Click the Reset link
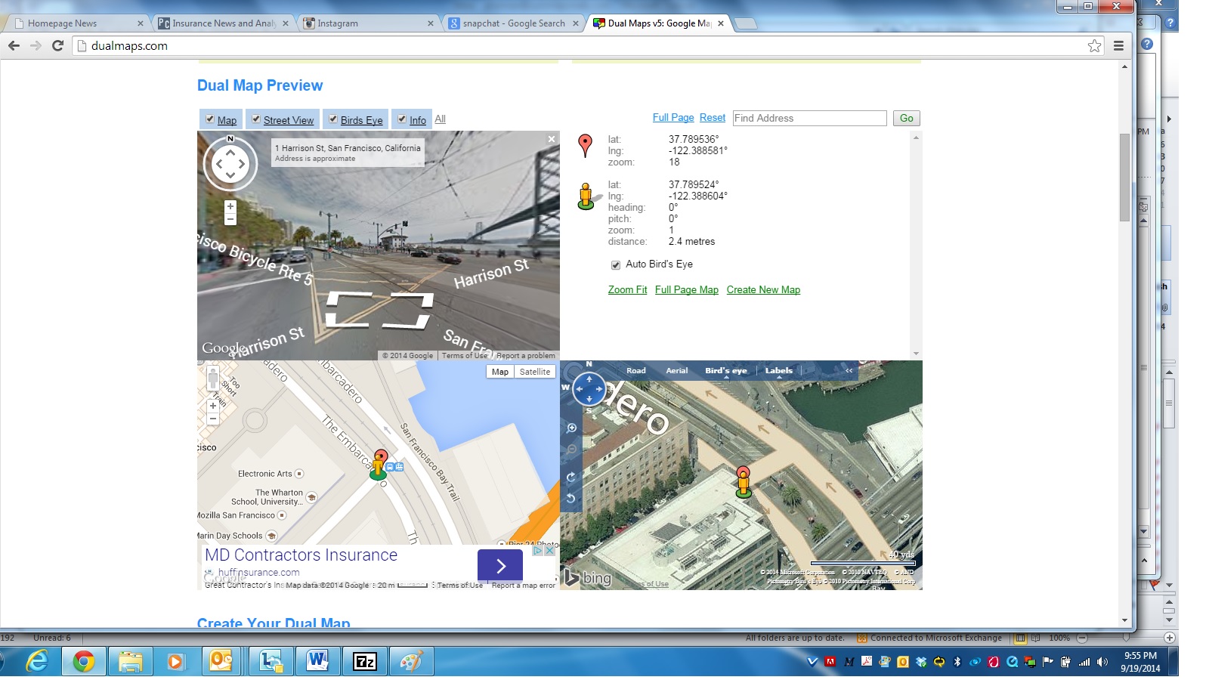The width and height of the screenshot is (1209, 680). pos(713,118)
